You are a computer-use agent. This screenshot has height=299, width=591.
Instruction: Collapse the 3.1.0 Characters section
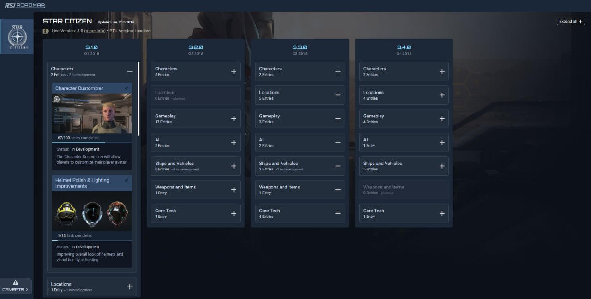(x=129, y=71)
